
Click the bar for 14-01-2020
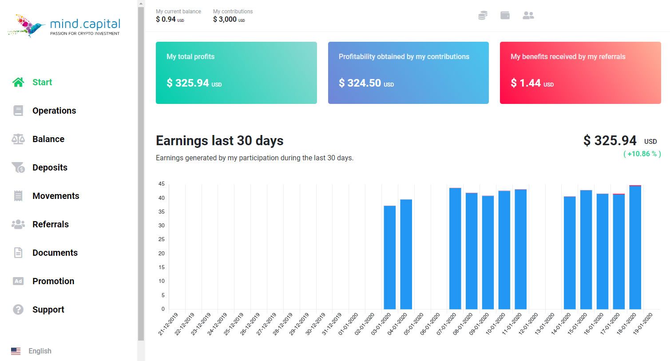pos(570,253)
